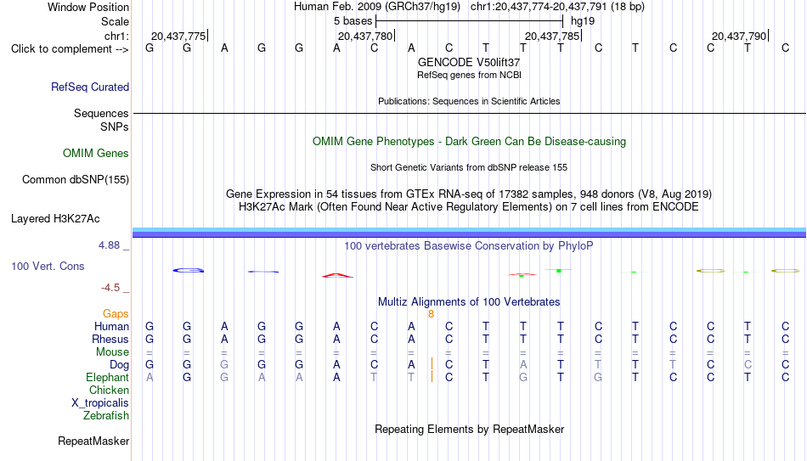Open the OMIM Genes track label

[96, 154]
